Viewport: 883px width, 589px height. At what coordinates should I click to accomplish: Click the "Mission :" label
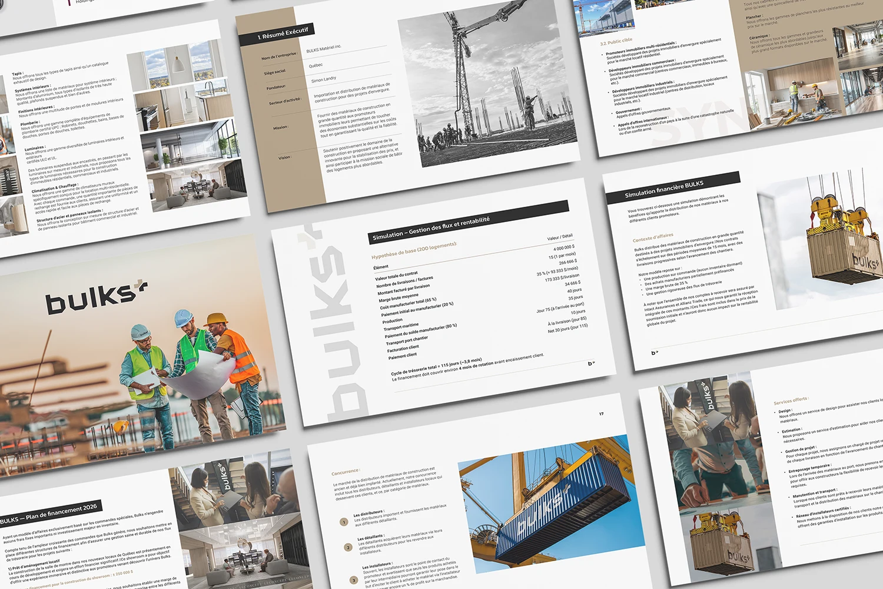[281, 127]
